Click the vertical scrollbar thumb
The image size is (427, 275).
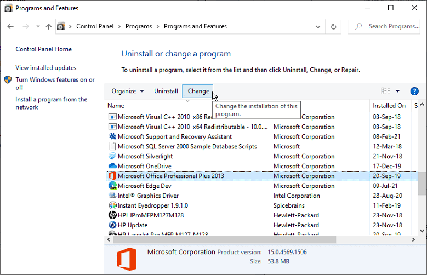[422, 184]
